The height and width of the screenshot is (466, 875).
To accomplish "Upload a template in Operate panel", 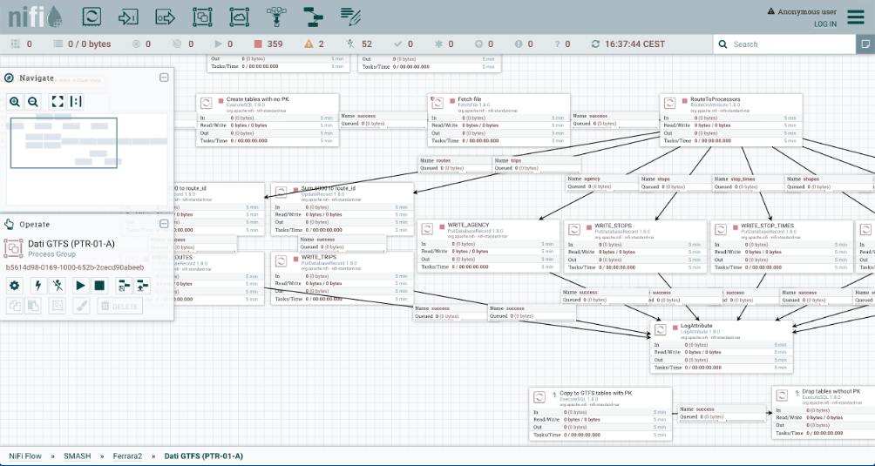I will tap(142, 286).
